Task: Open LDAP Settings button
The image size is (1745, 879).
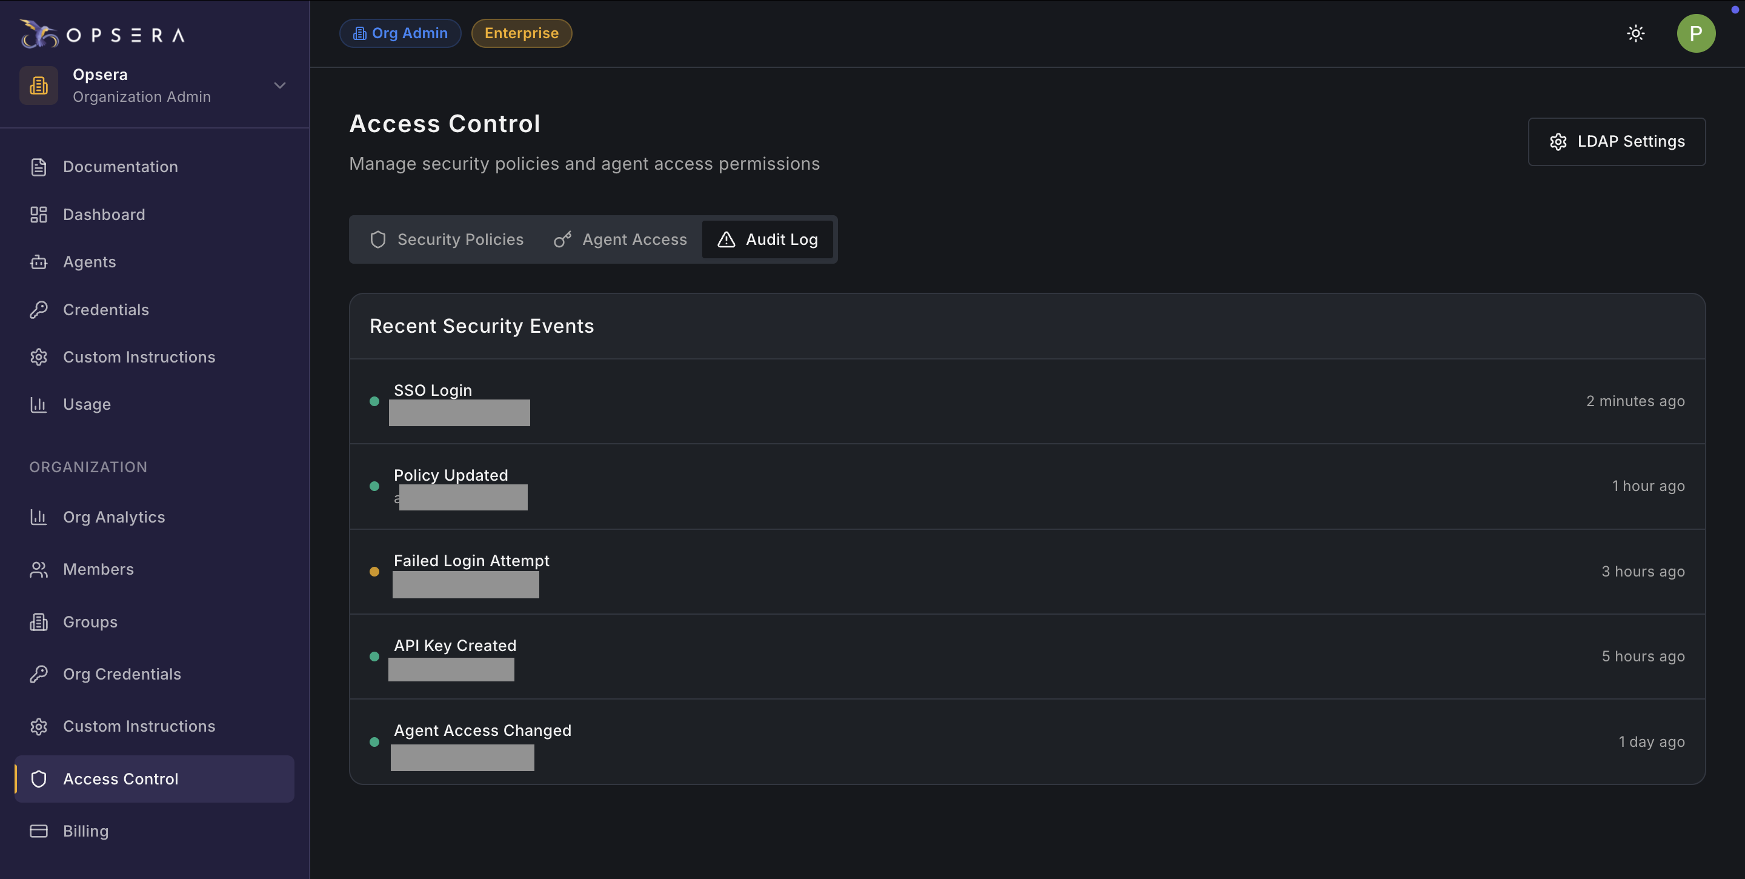Action: click(x=1617, y=142)
